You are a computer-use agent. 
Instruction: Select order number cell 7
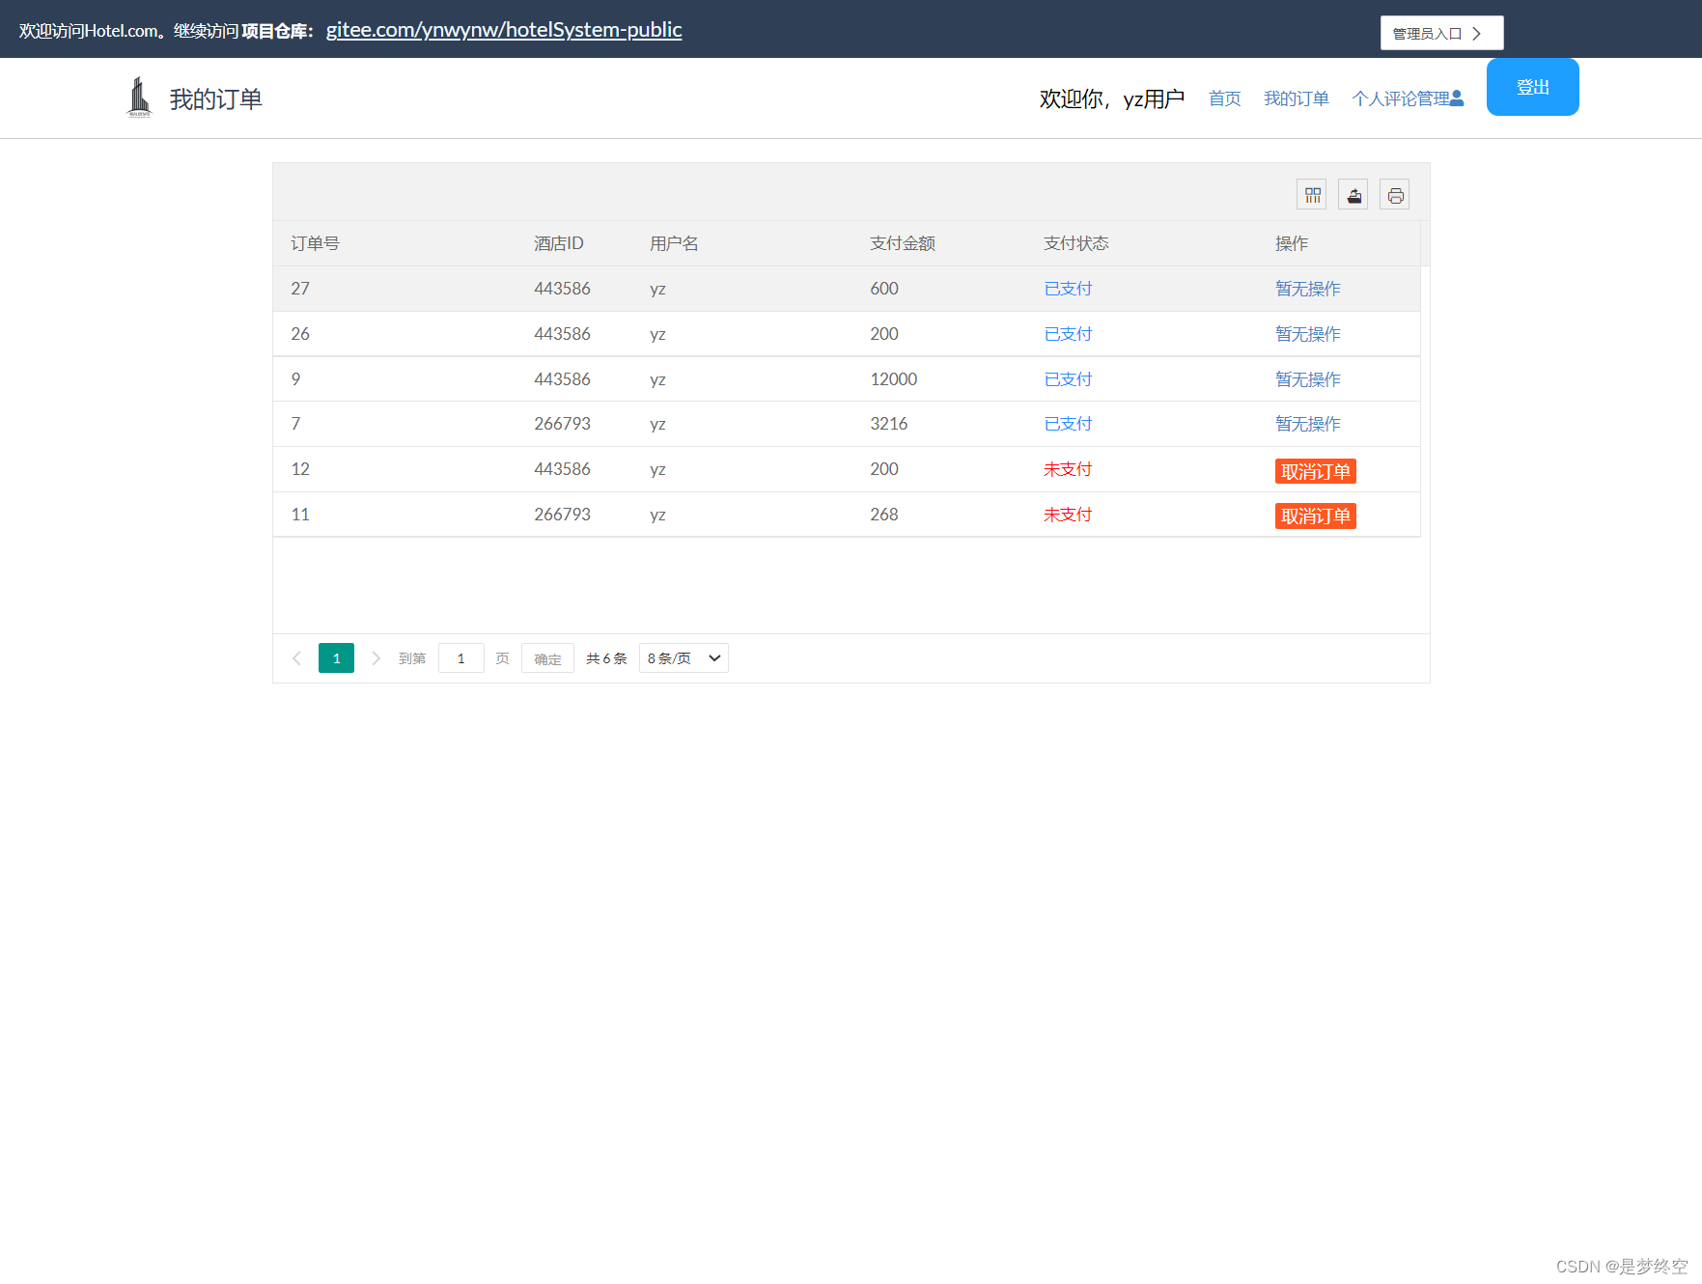pyautogui.click(x=295, y=424)
